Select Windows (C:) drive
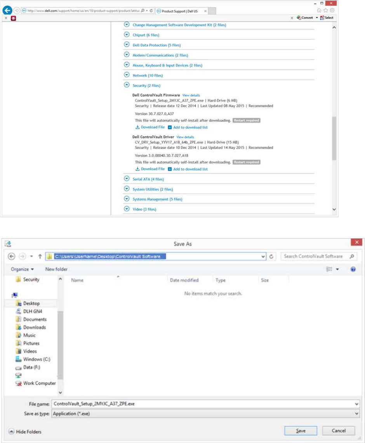 33,359
